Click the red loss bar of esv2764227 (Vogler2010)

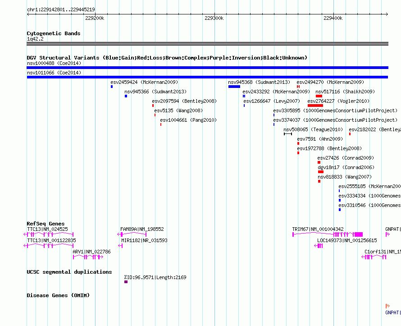[x=315, y=106]
